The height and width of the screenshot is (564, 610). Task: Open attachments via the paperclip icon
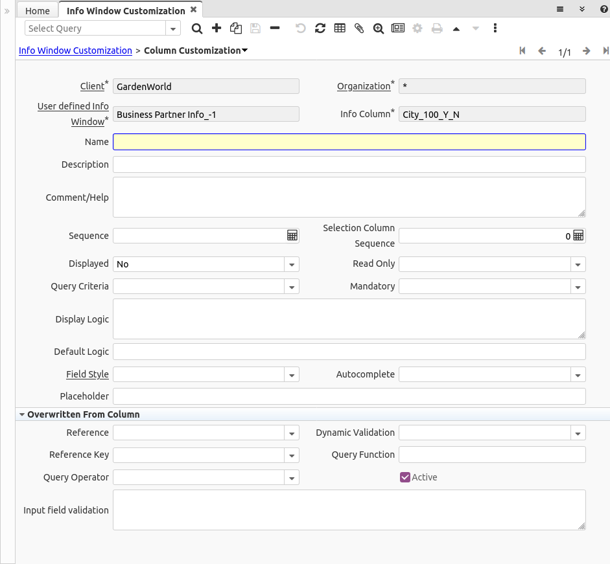click(x=359, y=28)
